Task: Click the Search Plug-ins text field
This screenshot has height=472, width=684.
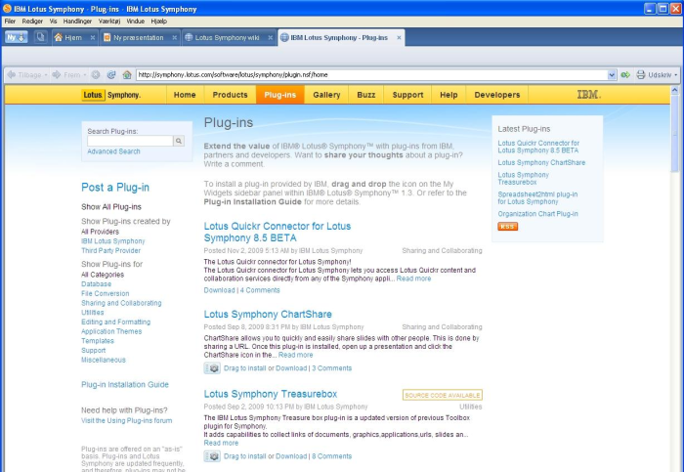Action: (130, 141)
